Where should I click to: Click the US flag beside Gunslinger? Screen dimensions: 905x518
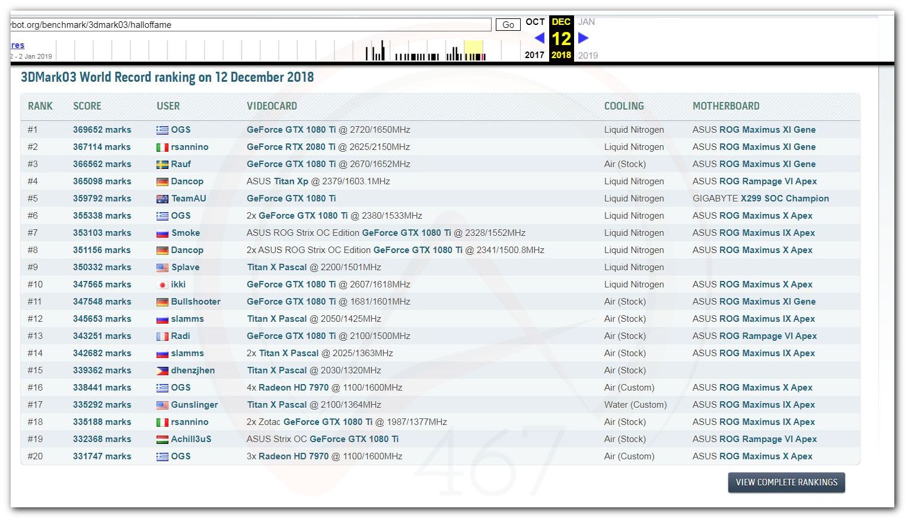tap(162, 405)
